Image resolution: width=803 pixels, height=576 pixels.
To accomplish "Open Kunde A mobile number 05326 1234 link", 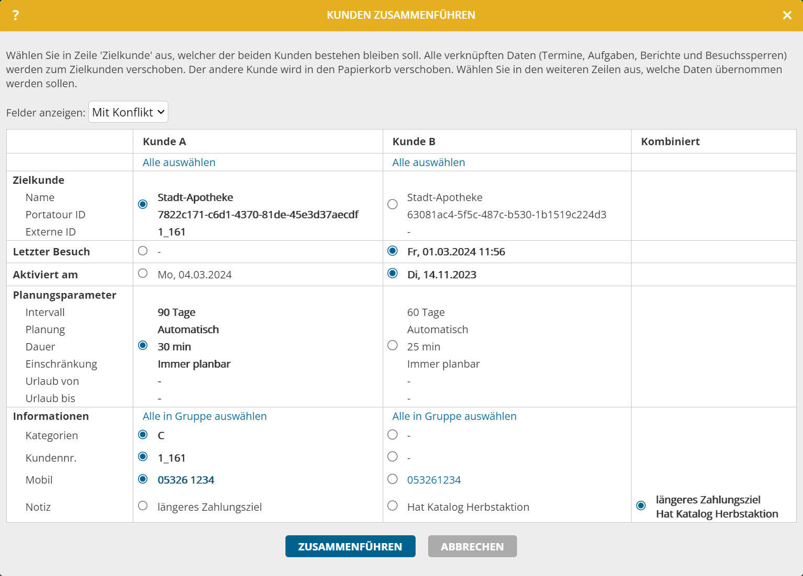I will click(186, 480).
